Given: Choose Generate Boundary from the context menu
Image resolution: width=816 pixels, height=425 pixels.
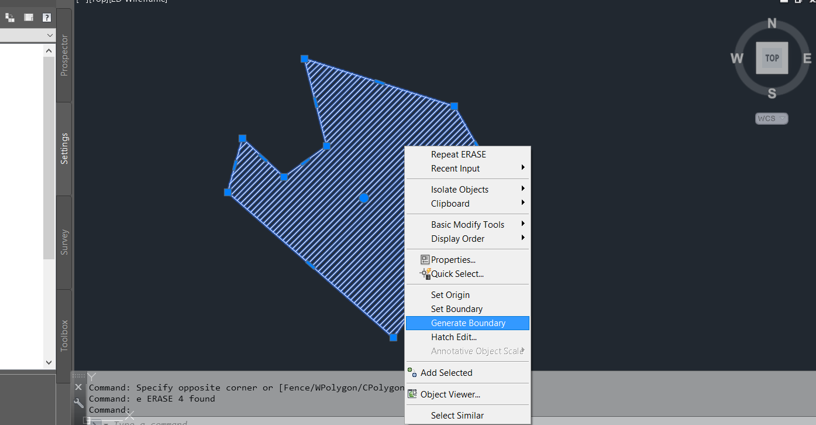Looking at the screenshot, I should [x=467, y=323].
